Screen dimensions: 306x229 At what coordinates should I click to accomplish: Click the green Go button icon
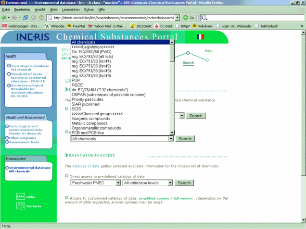(185, 18)
